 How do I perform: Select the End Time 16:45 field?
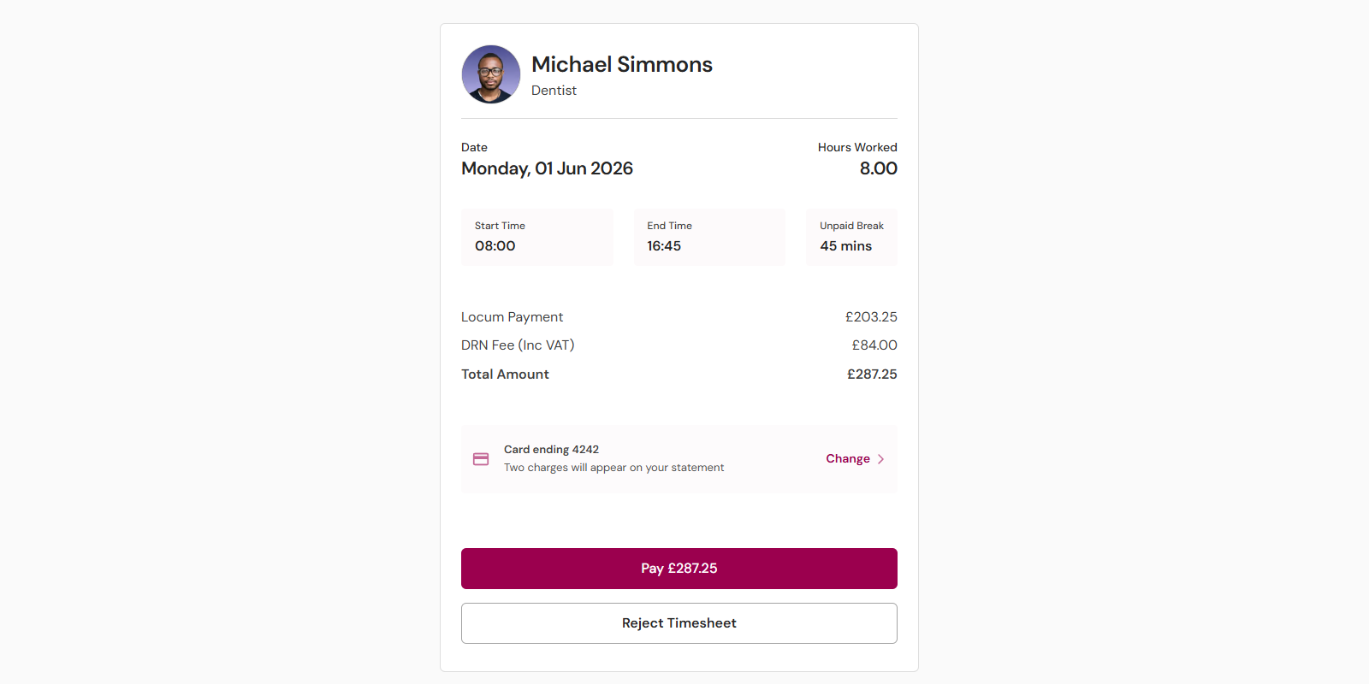709,237
